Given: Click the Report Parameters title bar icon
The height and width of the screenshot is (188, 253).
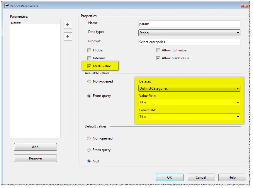Looking at the screenshot, I should [x=6, y=6].
